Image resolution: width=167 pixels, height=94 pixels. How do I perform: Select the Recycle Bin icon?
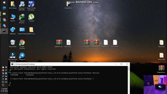point(13,44)
